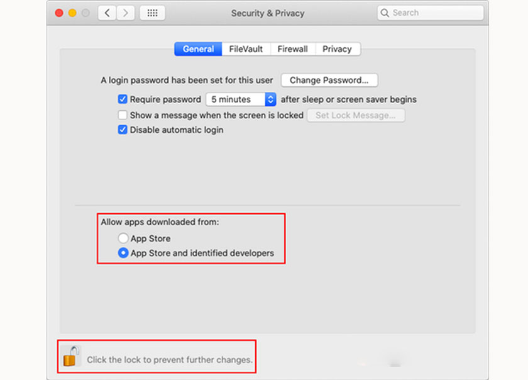Click the lock icon to prevent changes
The height and width of the screenshot is (380, 528).
(x=71, y=356)
